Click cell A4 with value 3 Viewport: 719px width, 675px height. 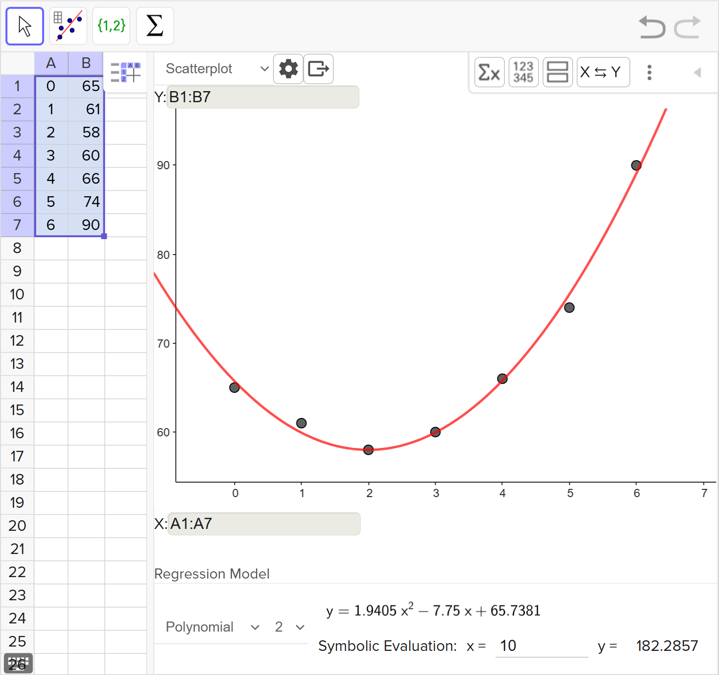pos(51,156)
